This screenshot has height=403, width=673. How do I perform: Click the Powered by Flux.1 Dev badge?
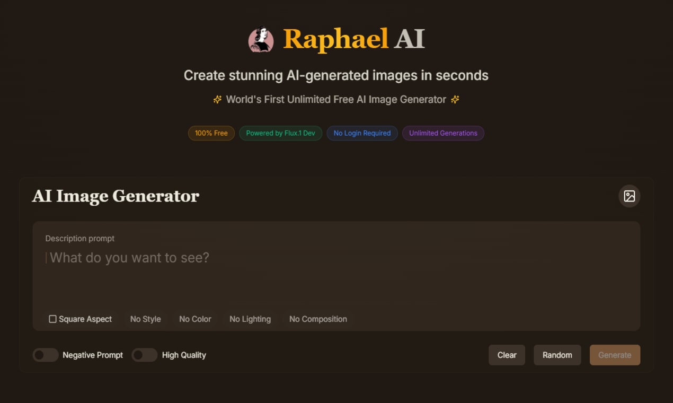[280, 133]
